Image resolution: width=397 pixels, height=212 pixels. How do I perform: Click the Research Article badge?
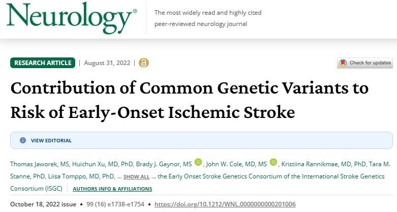43,63
